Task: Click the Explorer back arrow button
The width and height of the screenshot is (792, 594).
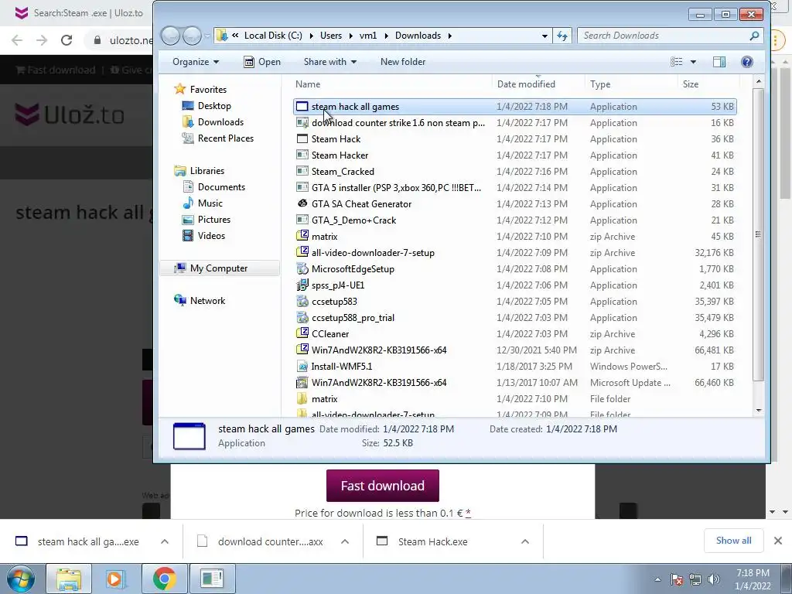Action: [170, 36]
